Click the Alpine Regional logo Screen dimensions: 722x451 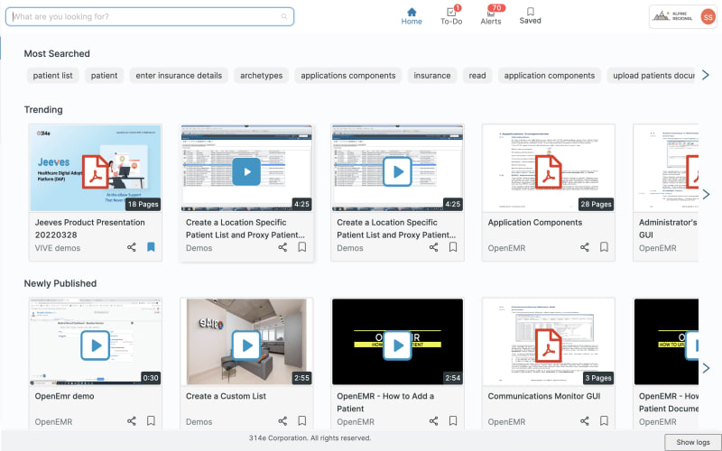click(x=672, y=16)
